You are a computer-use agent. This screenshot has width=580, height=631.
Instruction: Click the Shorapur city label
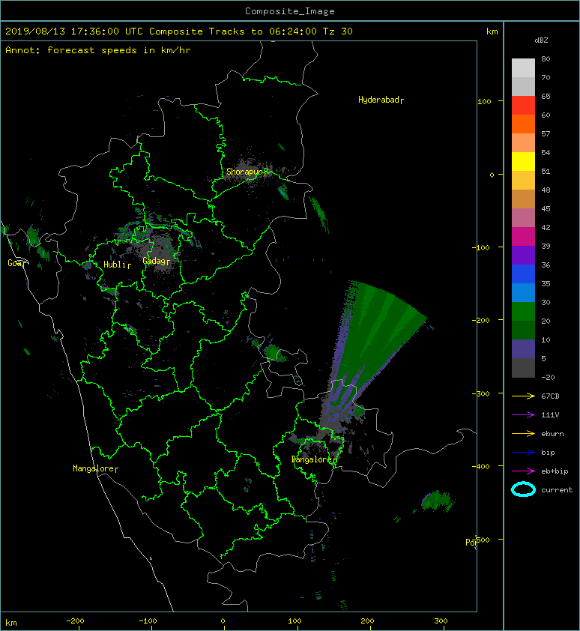point(247,172)
